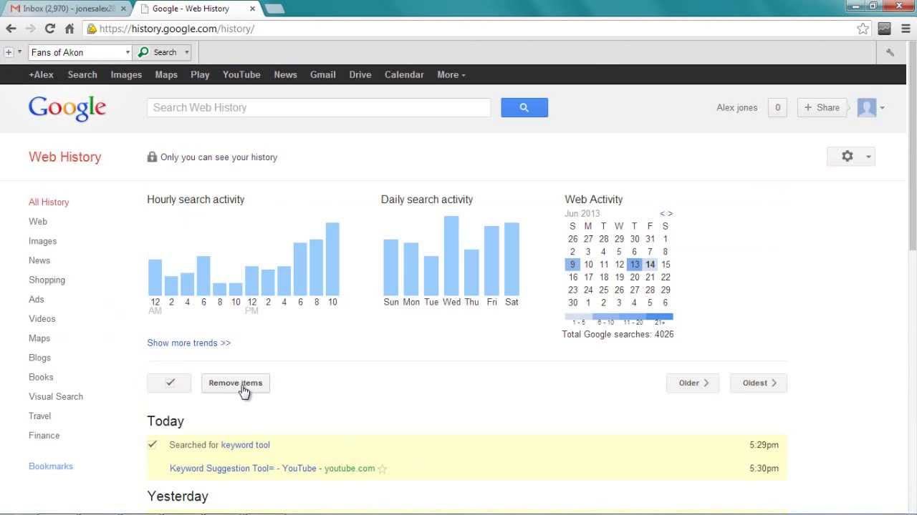Open the dropdown arrow beside Search toolbar button

187,52
